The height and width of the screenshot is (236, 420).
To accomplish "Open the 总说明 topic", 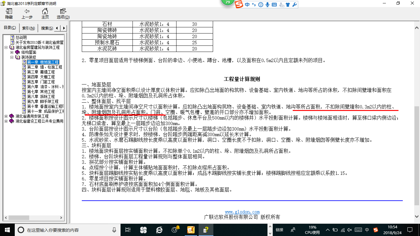I will click(x=21, y=37).
